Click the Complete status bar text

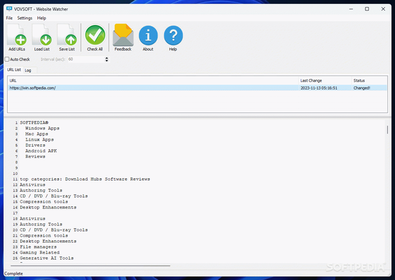click(x=14, y=273)
